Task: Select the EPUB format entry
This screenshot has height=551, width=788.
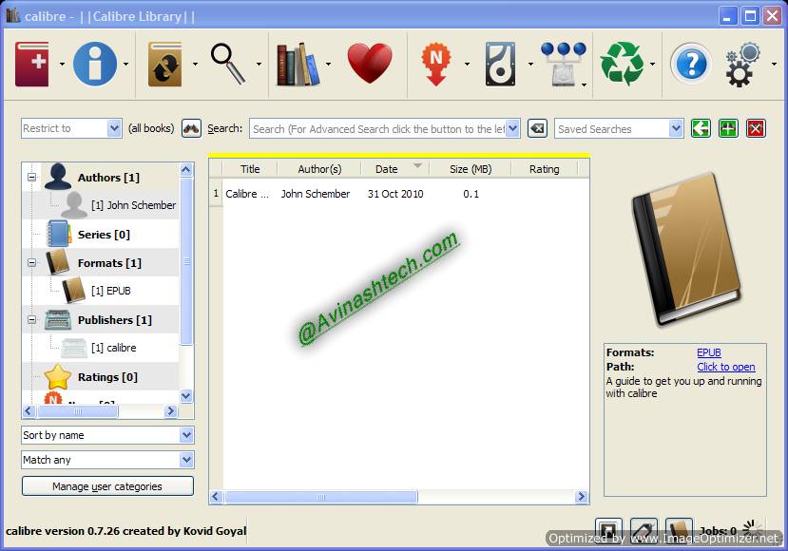Action: coord(110,291)
